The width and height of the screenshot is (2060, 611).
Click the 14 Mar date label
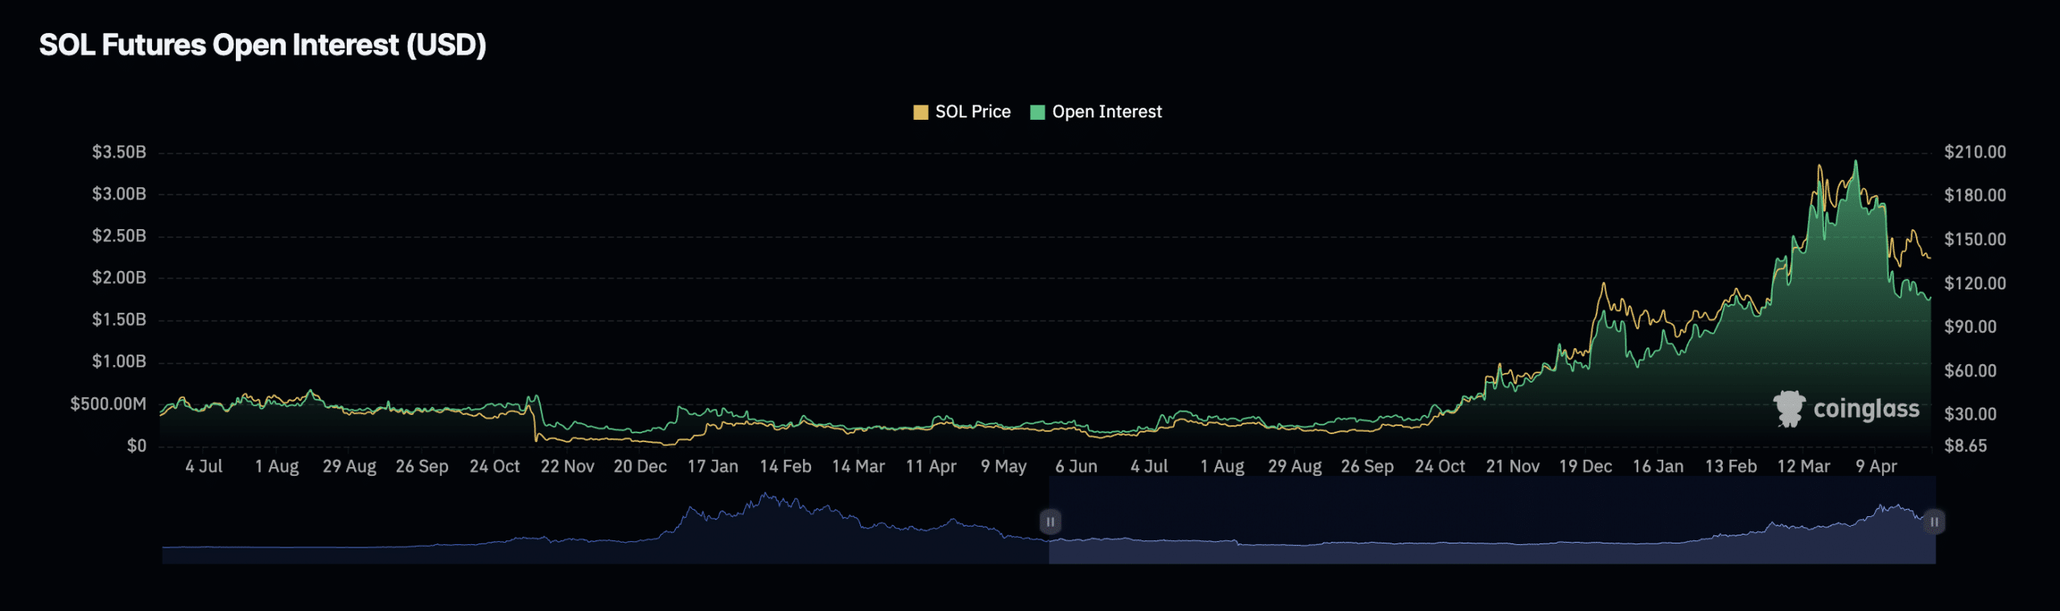[858, 466]
